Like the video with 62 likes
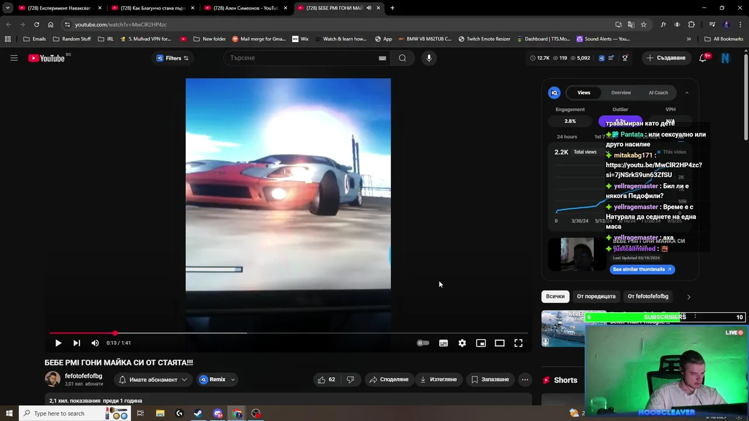 327,379
